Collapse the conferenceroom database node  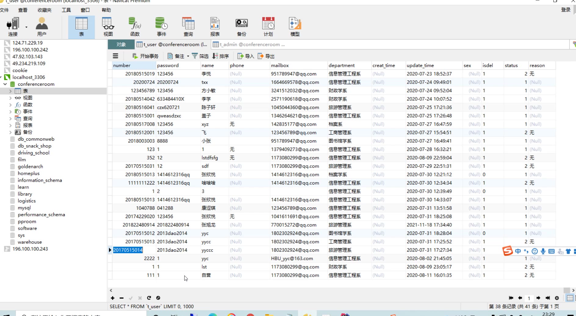pyautogui.click(x=5, y=84)
